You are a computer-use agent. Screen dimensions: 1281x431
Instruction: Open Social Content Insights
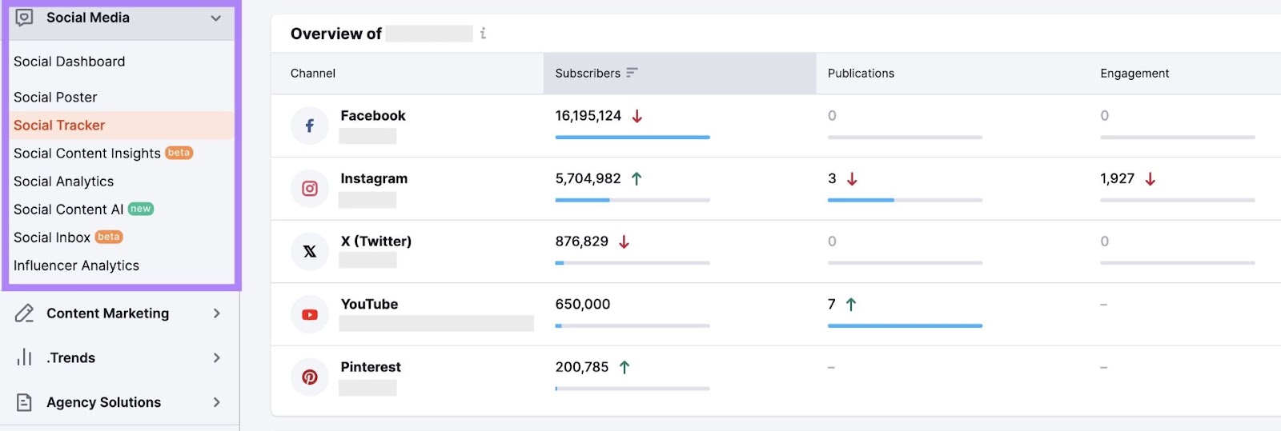click(x=87, y=154)
